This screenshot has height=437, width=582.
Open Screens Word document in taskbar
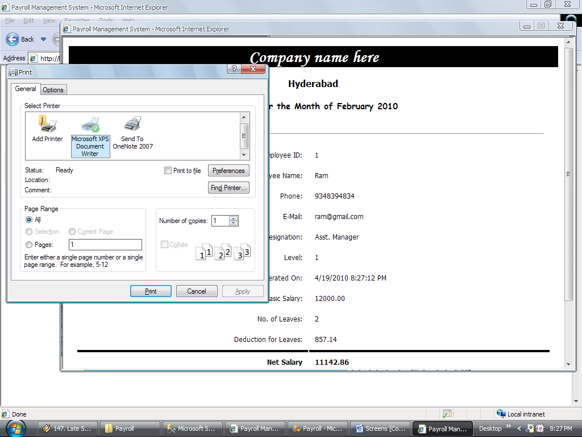point(380,428)
